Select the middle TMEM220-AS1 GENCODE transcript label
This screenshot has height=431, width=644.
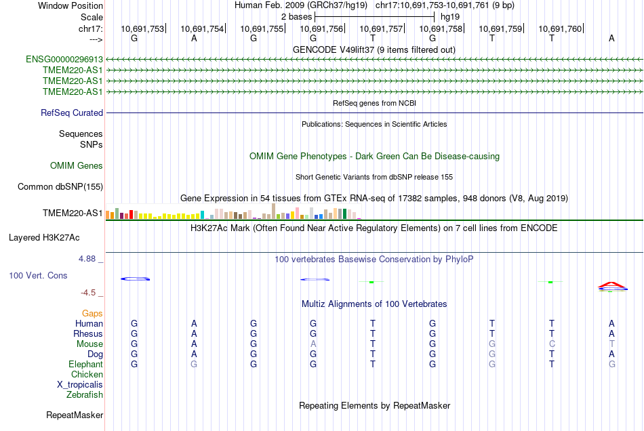click(73, 81)
